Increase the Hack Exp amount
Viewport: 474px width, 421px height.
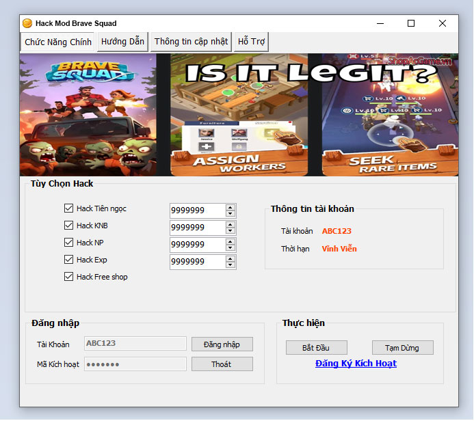(x=231, y=259)
